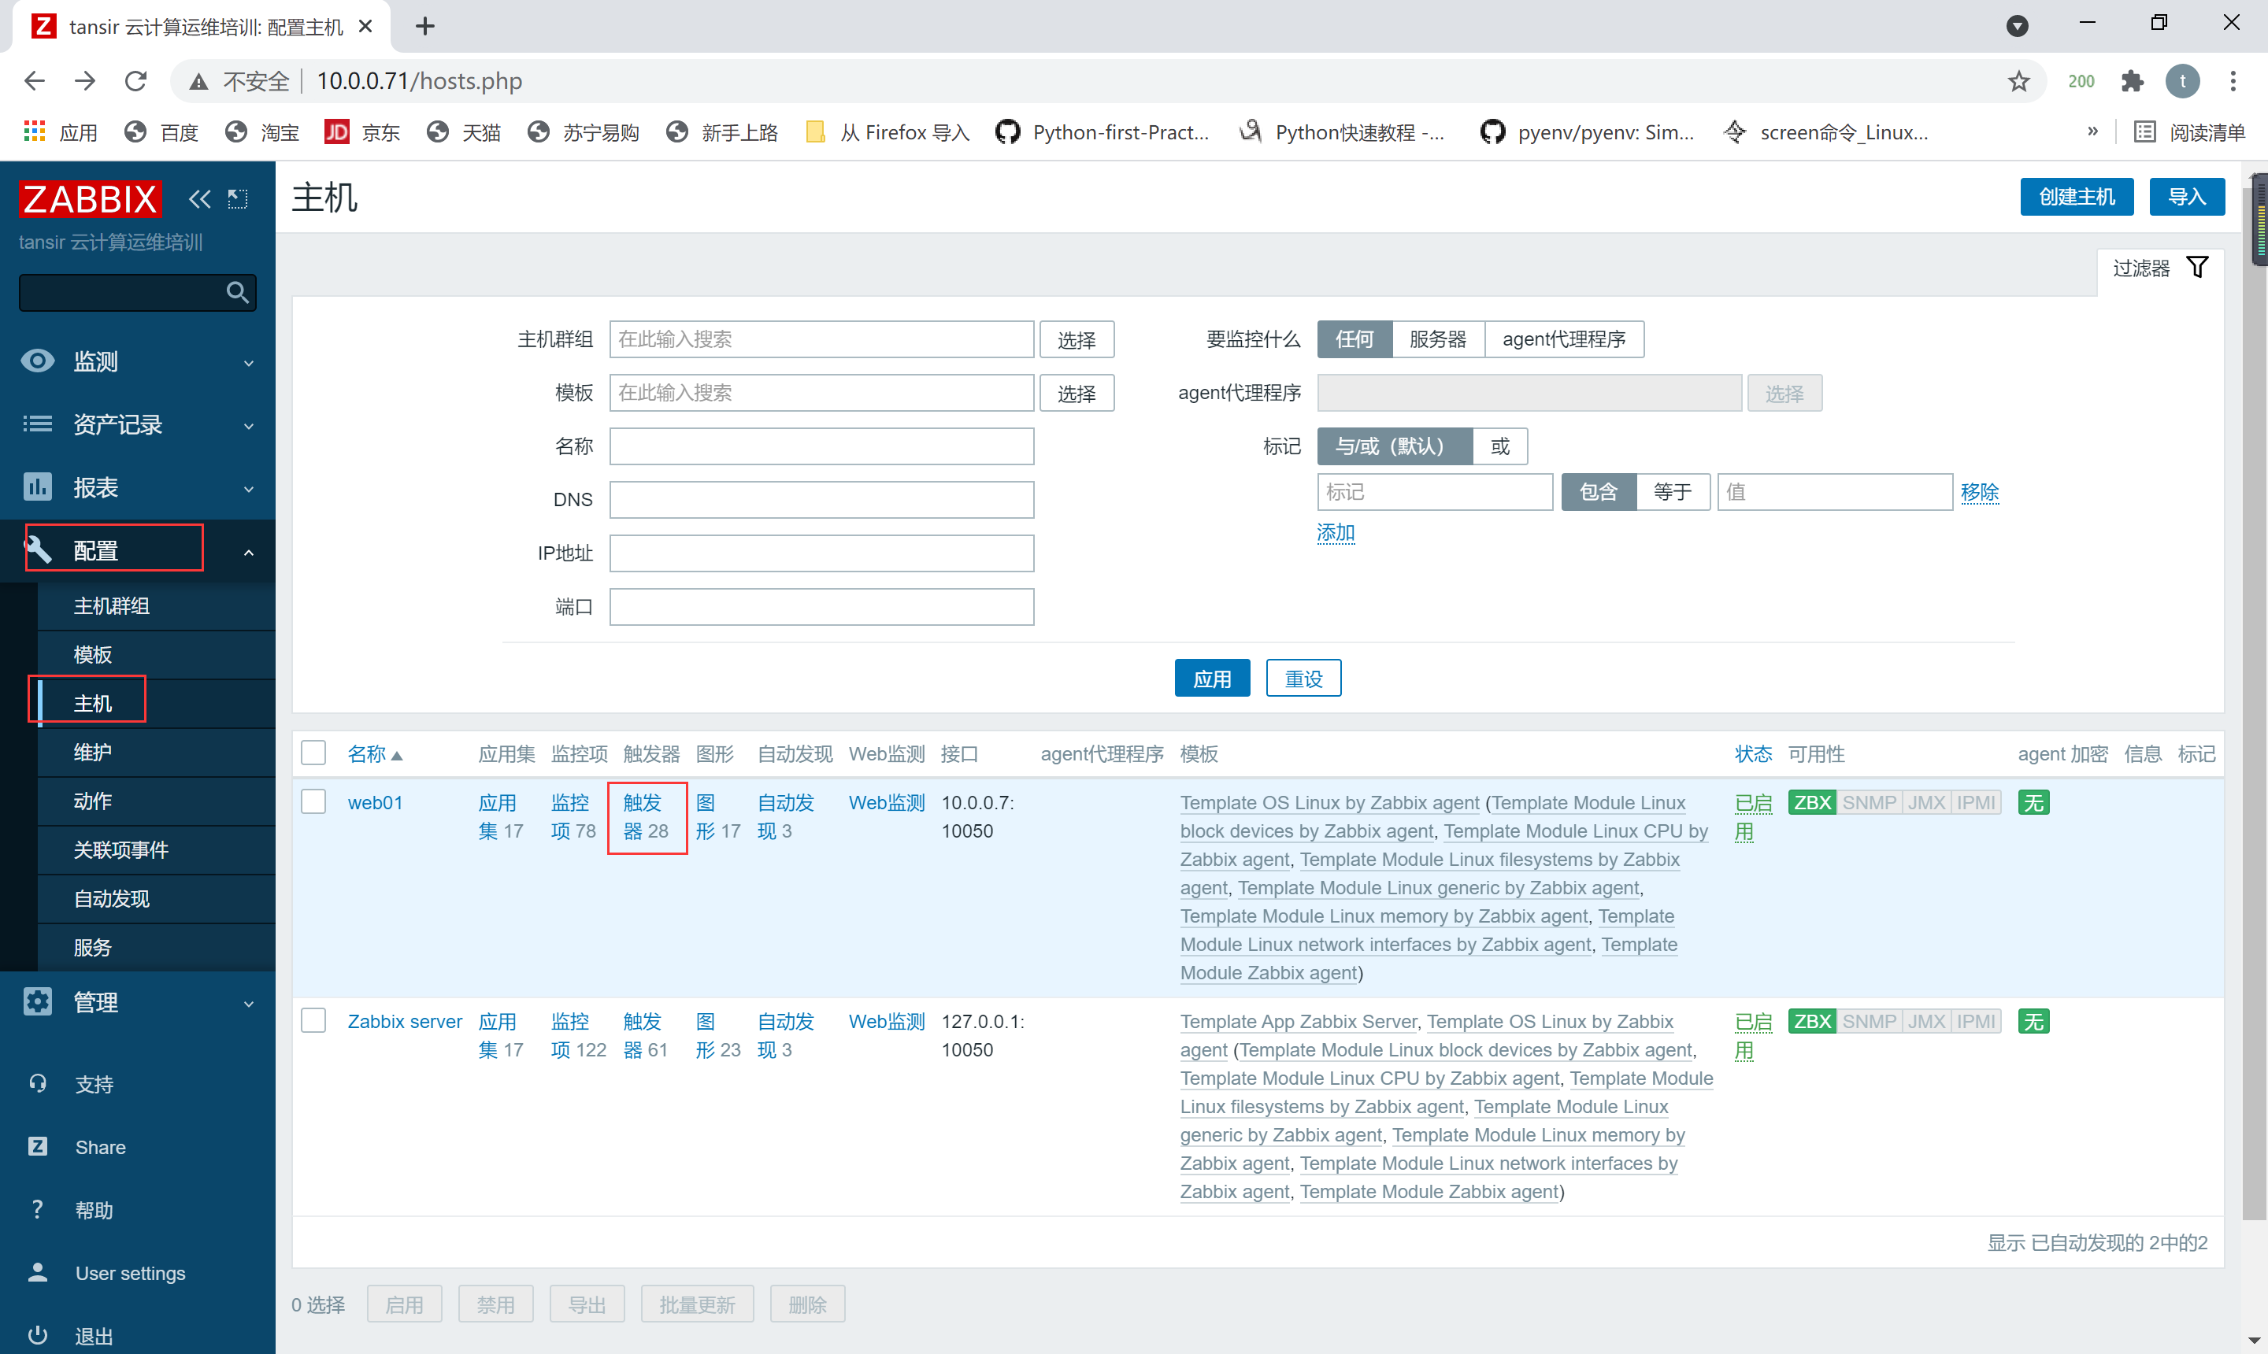Open a new browser tab

(424, 27)
